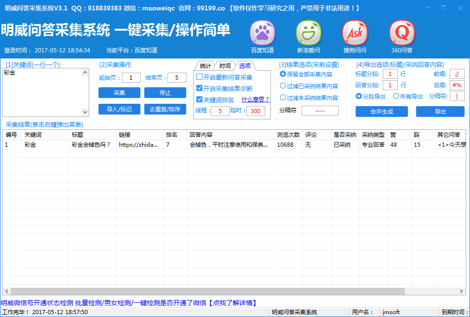470x317 pixels.
Task: Click the 合并生成 button
Action: (382, 112)
